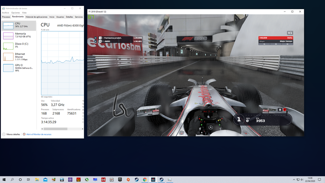Open File Explorer from the taskbar
This screenshot has width=325, height=183.
[37, 179]
